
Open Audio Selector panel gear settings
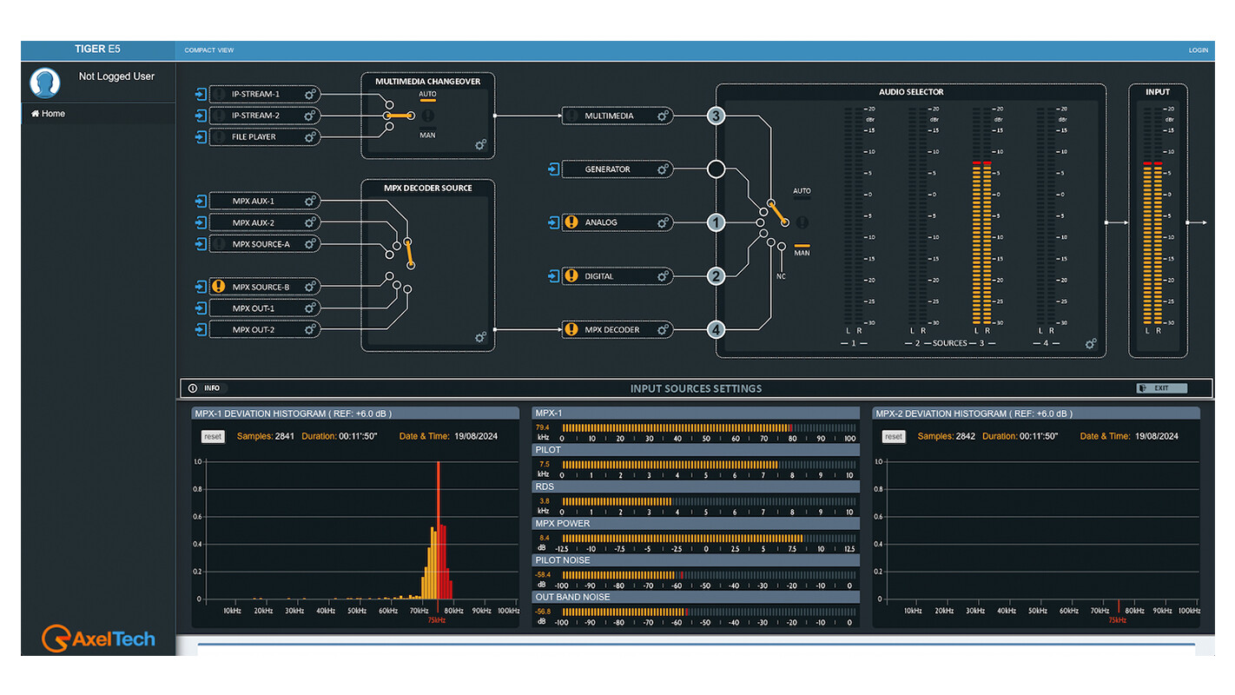pos(1091,344)
